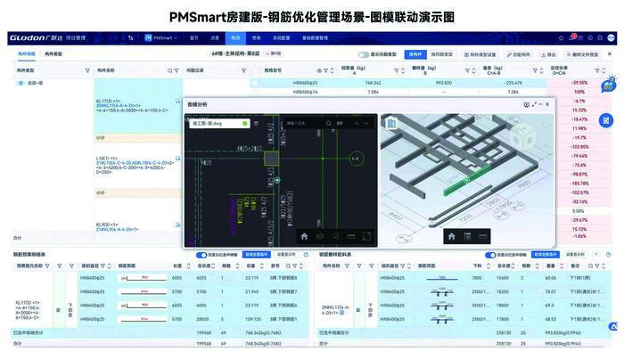Toggle 仅显示已选中钢筋 switch in 钢筋翻样配料表
This screenshot has width=624, height=351.
(490, 255)
